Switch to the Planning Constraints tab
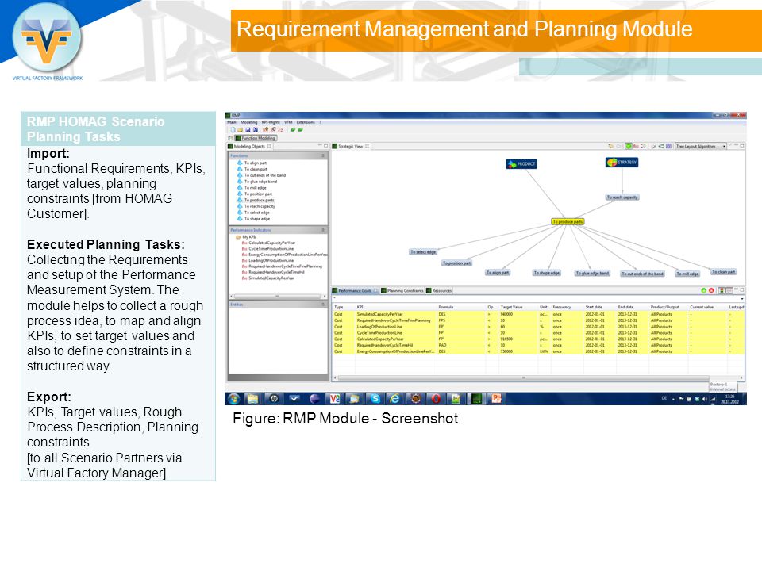Viewport: 762px width, 571px height. [x=402, y=290]
